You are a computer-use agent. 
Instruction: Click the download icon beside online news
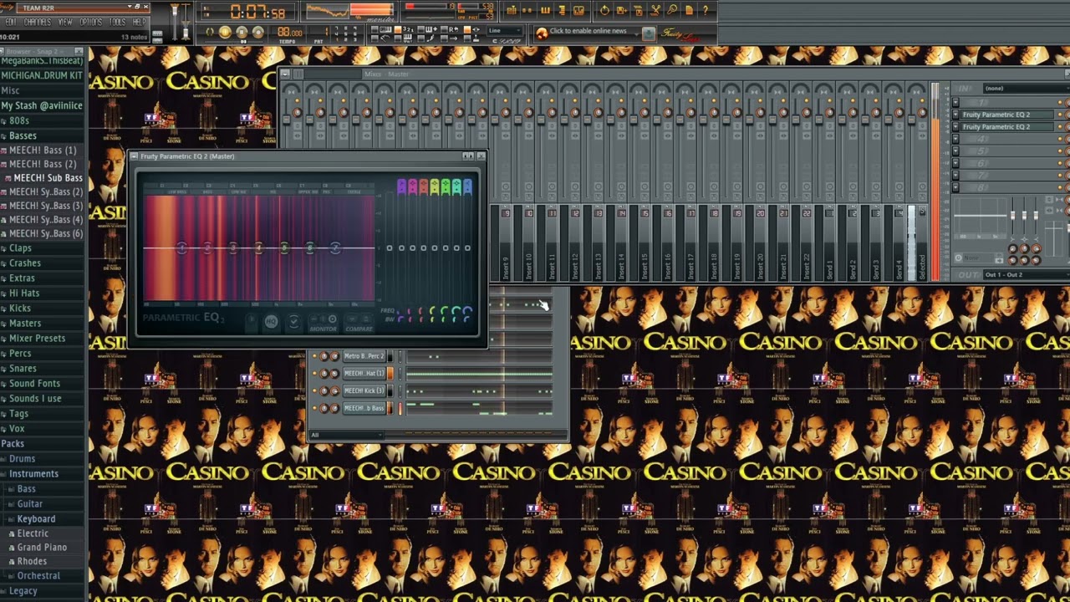pos(649,33)
